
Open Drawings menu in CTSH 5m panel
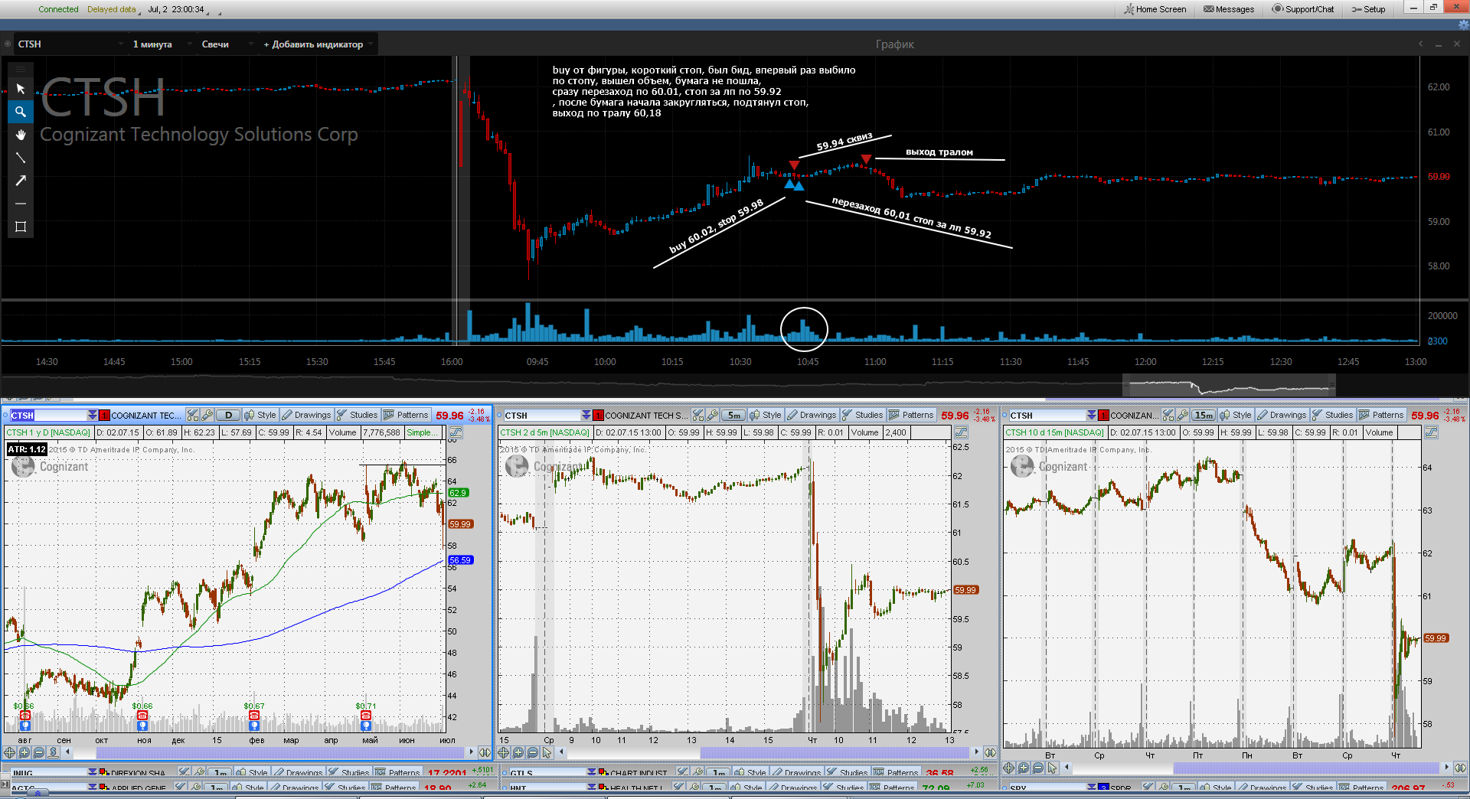(812, 415)
